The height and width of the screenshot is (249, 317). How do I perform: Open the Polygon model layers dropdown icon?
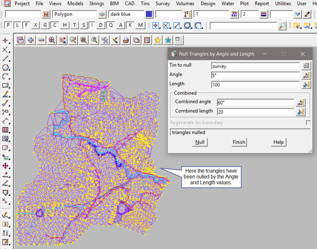[x=102, y=14]
